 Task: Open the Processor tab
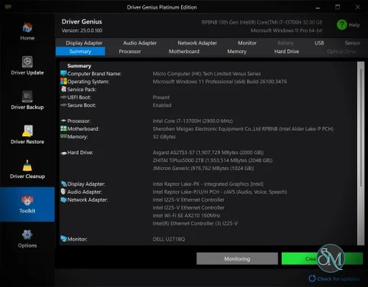pos(130,52)
